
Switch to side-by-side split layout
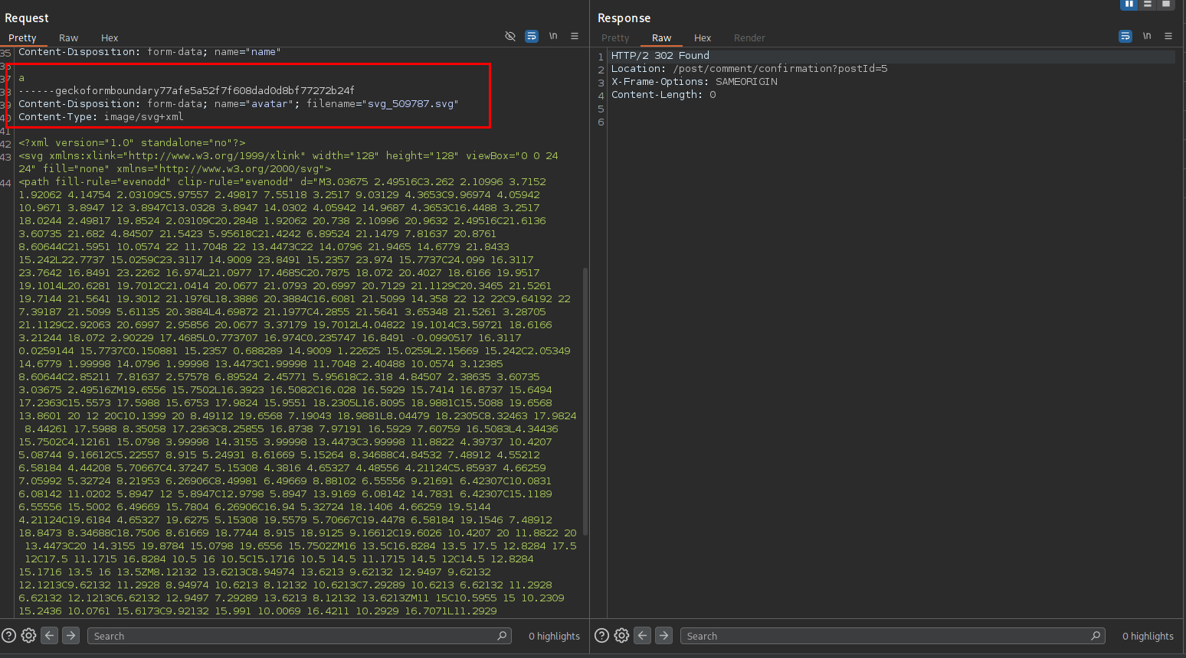pyautogui.click(x=1129, y=5)
